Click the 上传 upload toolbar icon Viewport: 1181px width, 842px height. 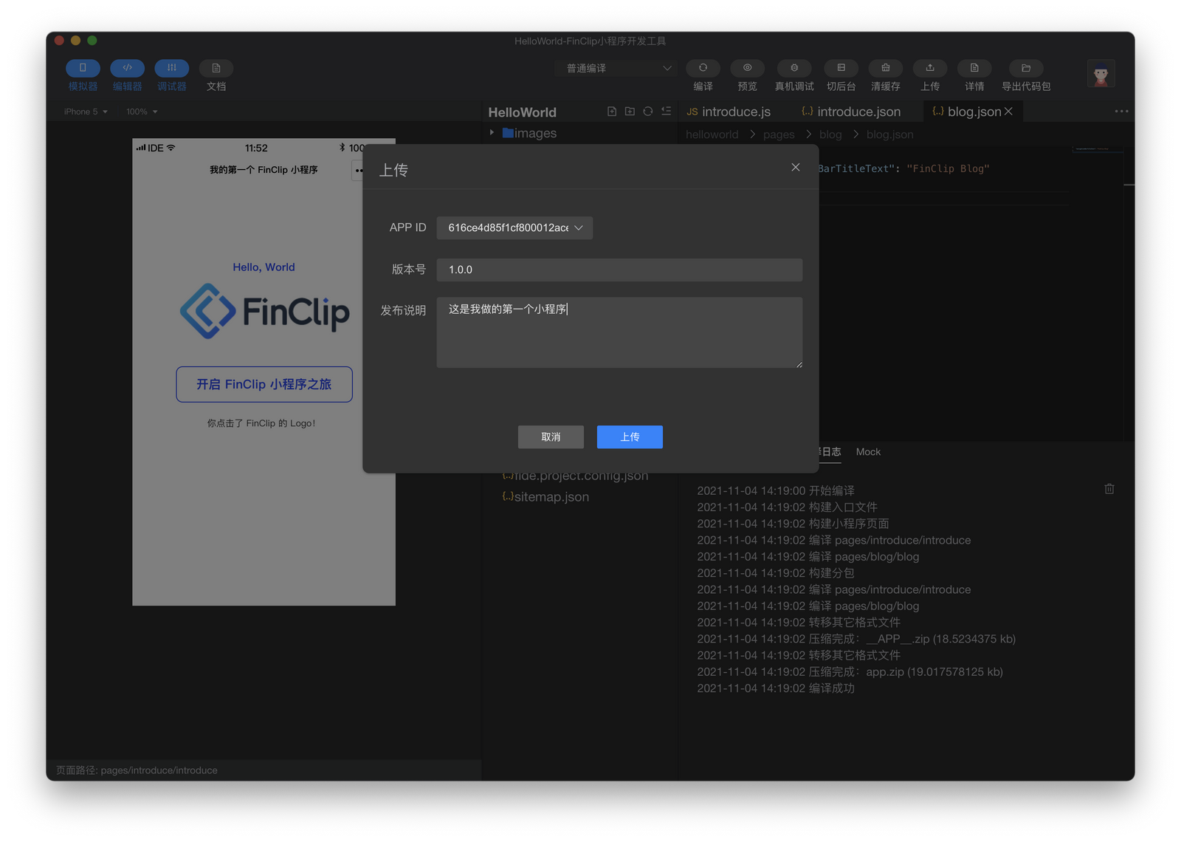click(x=930, y=68)
